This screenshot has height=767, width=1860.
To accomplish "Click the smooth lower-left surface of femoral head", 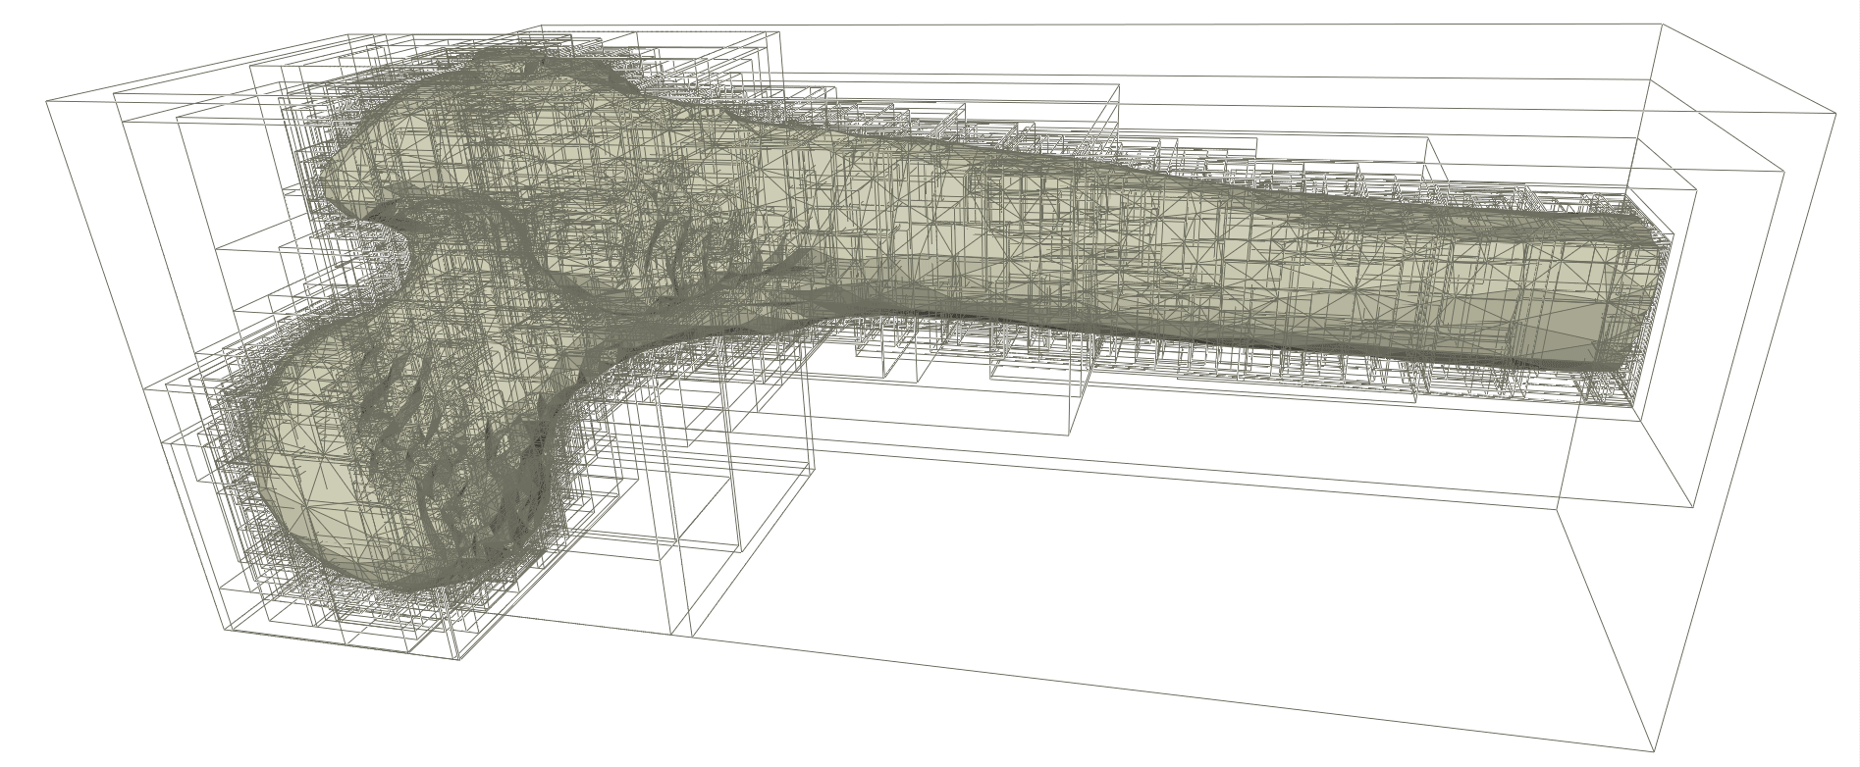I will (294, 510).
